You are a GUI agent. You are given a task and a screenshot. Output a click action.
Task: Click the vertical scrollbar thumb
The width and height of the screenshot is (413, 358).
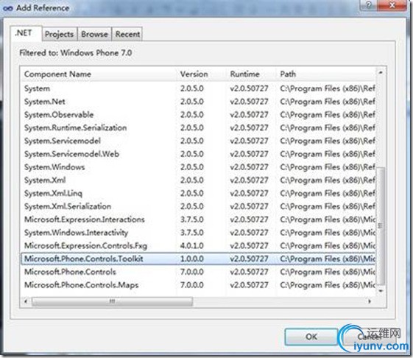point(381,226)
